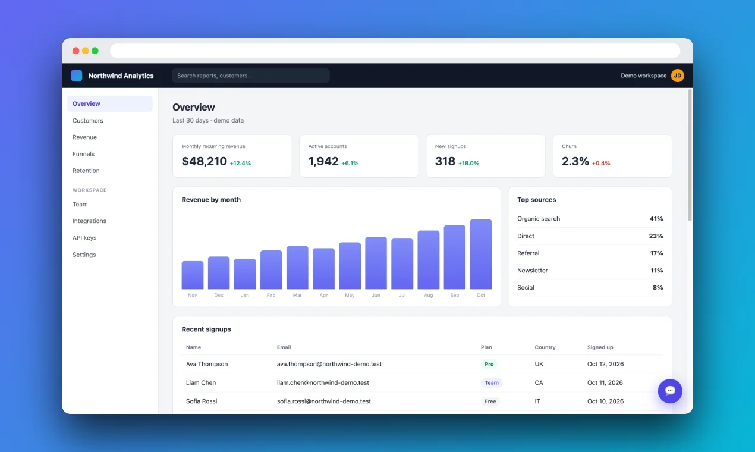Viewport: 755px width, 452px height.
Task: Click the Signed up column header
Action: (x=600, y=347)
